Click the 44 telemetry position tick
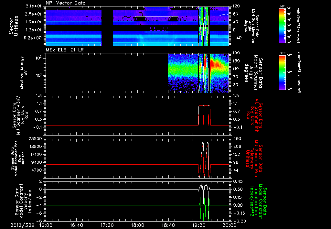 [235, 170]
